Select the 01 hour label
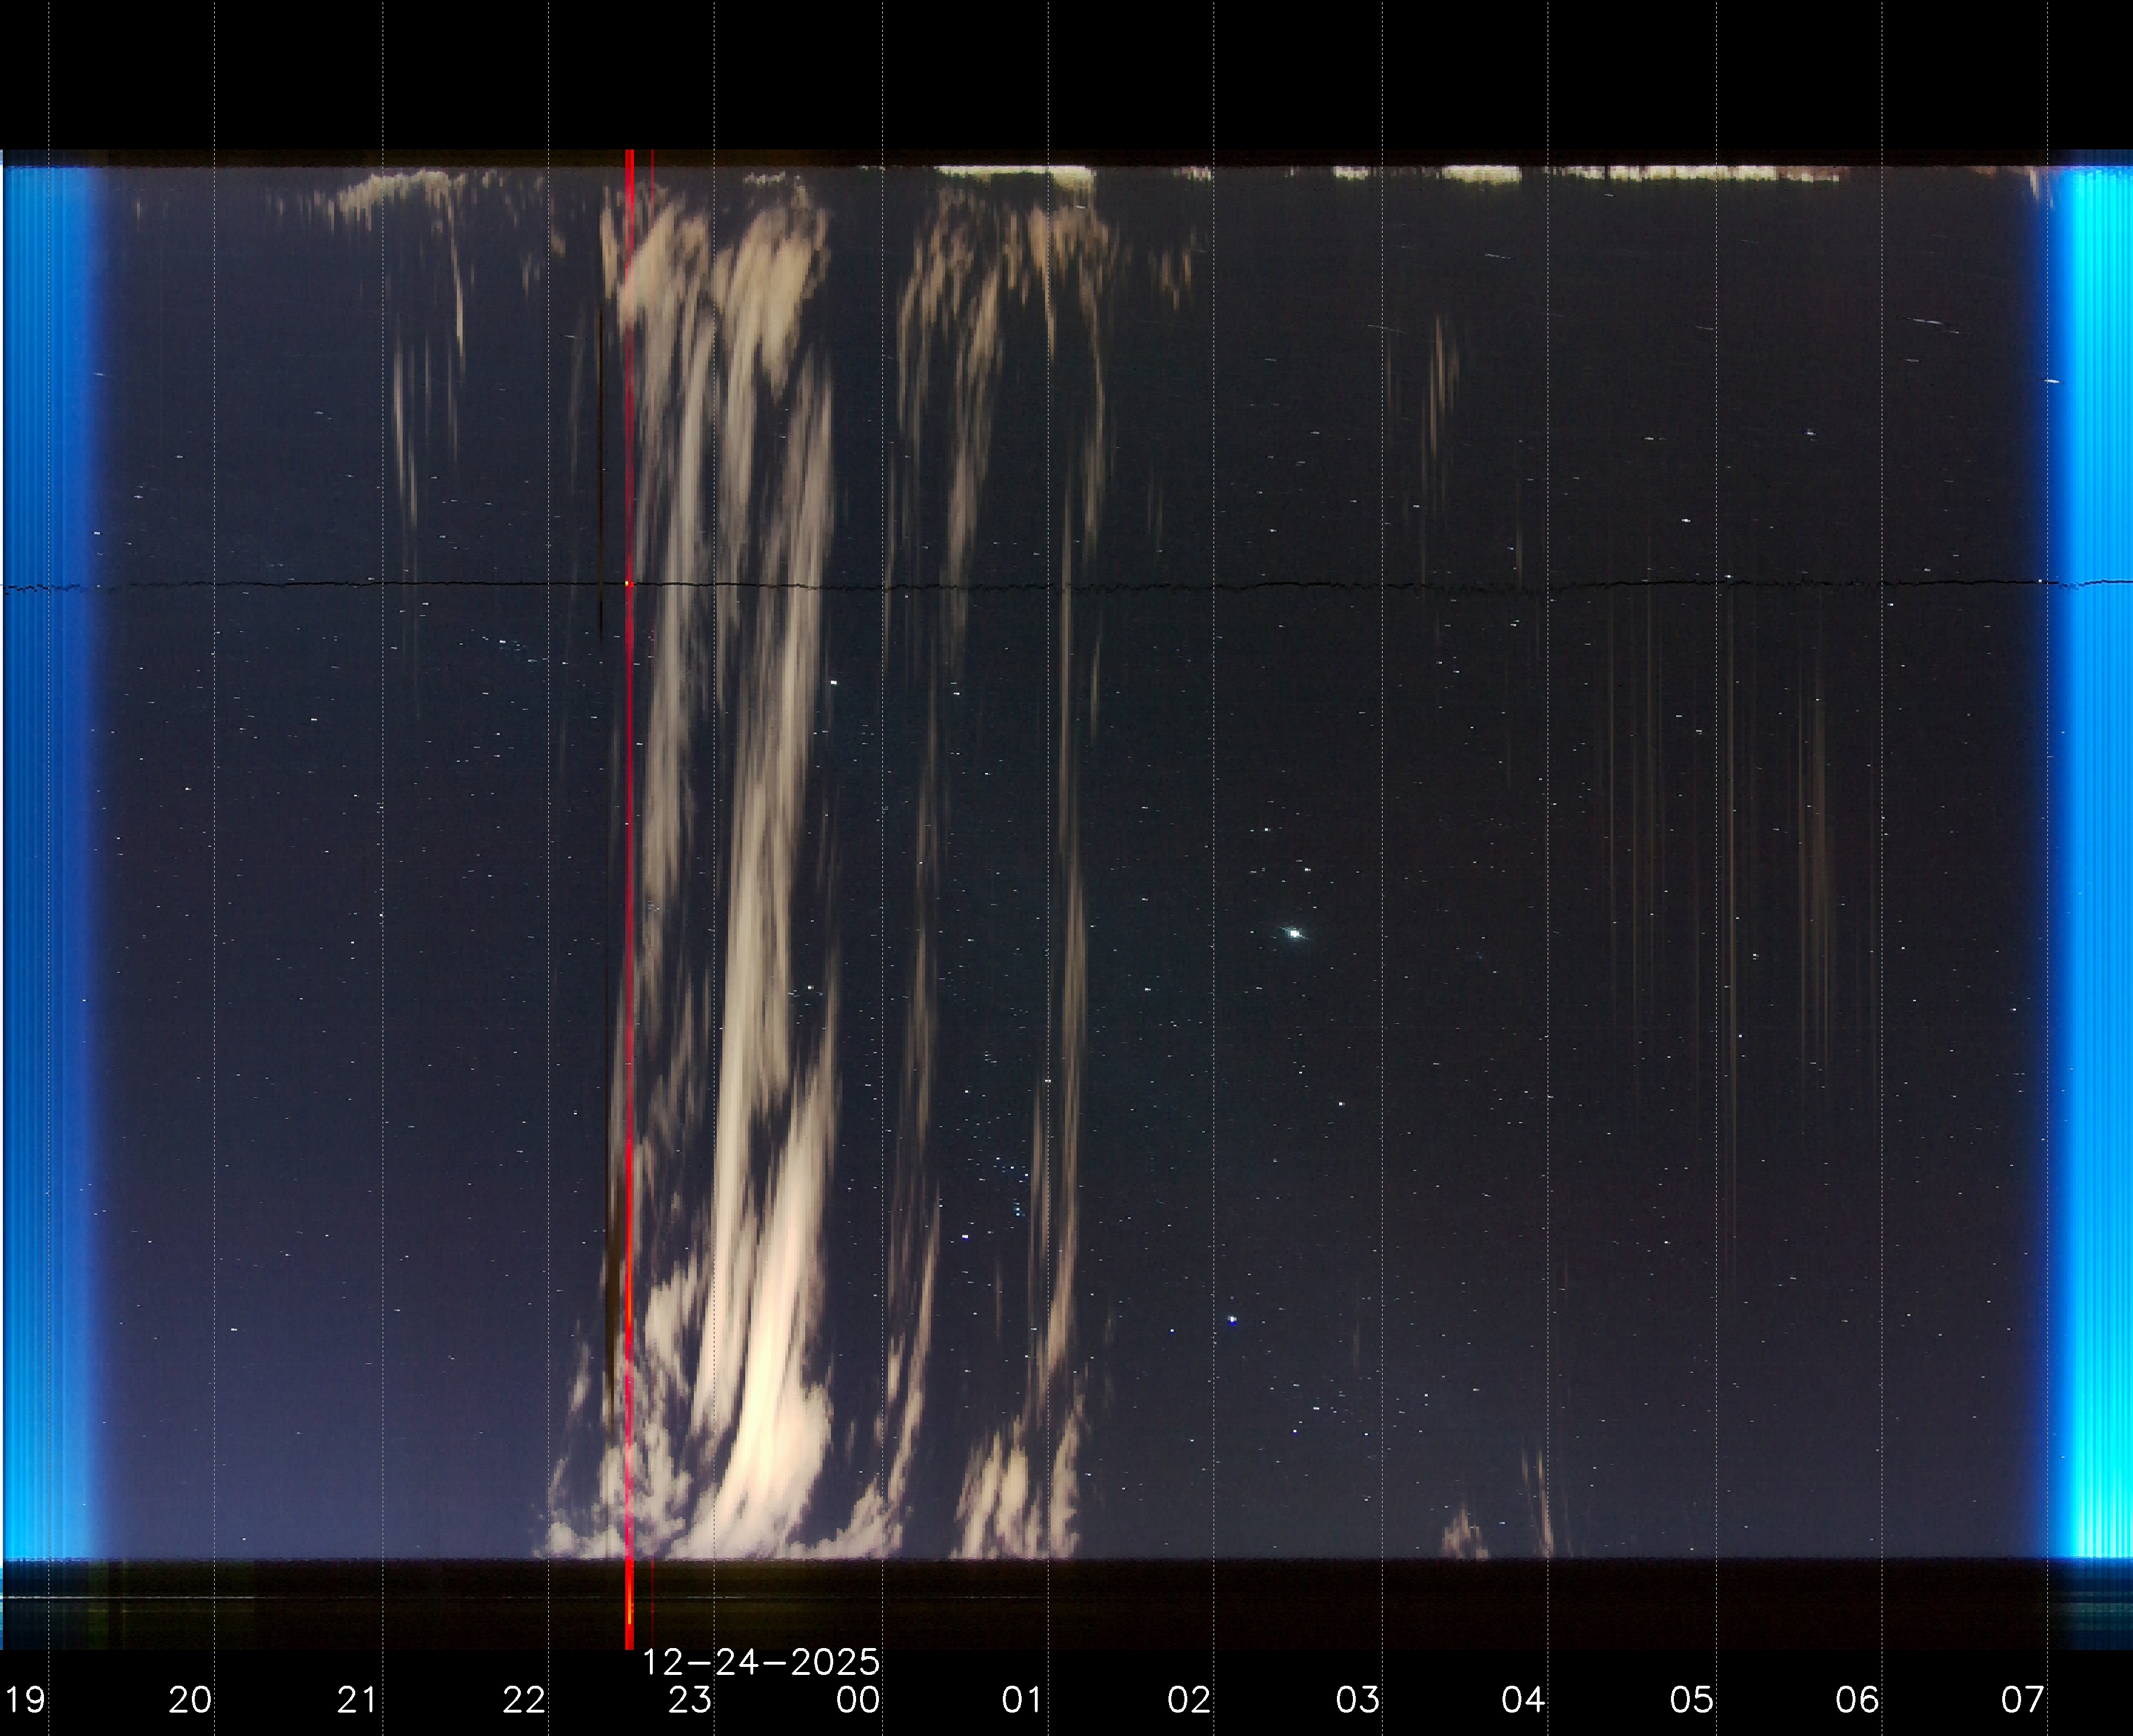The height and width of the screenshot is (1736, 2133). click(1022, 1699)
